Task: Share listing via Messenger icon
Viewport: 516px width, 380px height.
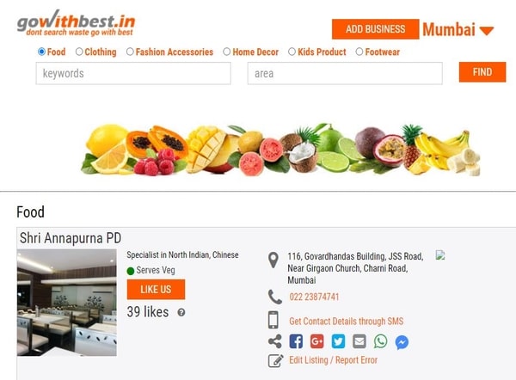Action: click(x=402, y=342)
